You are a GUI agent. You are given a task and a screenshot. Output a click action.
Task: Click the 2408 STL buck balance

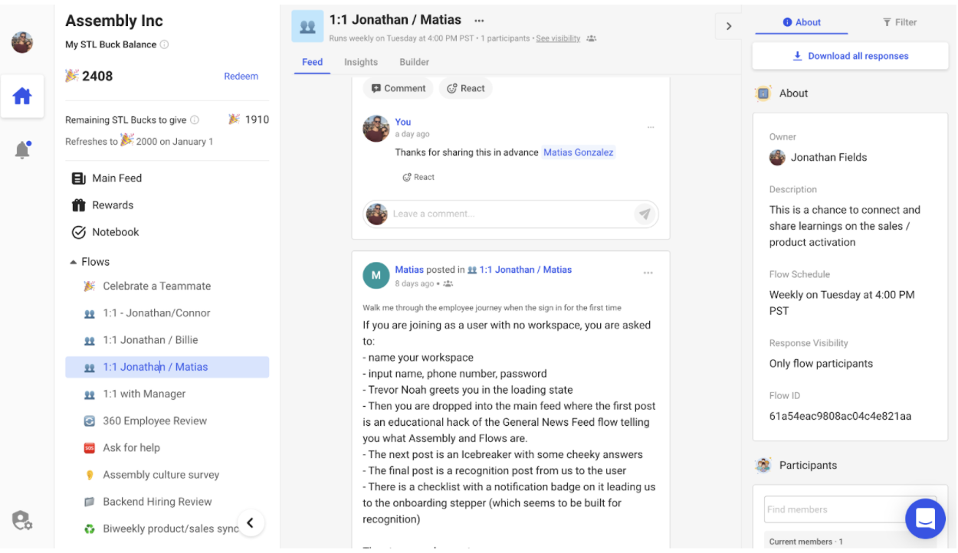(97, 76)
